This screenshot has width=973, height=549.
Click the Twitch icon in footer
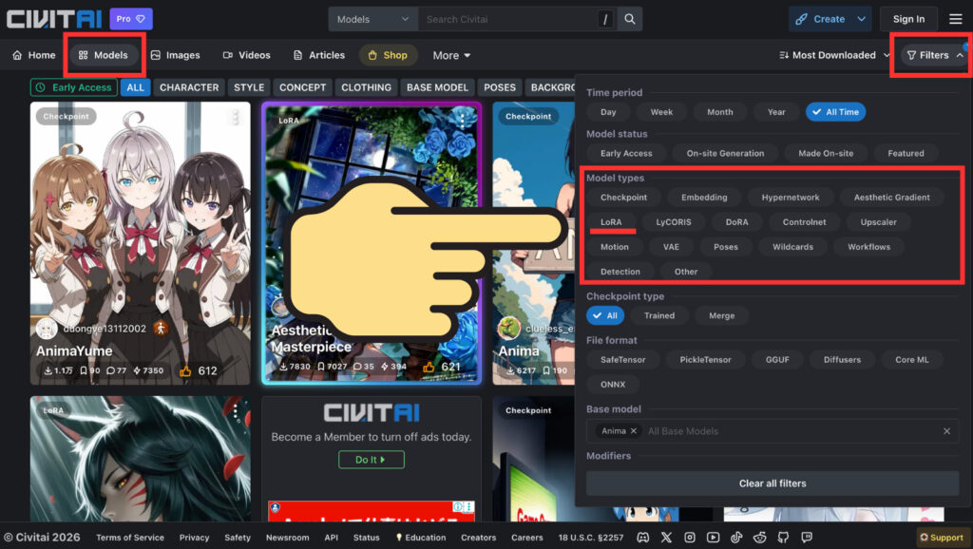(806, 538)
